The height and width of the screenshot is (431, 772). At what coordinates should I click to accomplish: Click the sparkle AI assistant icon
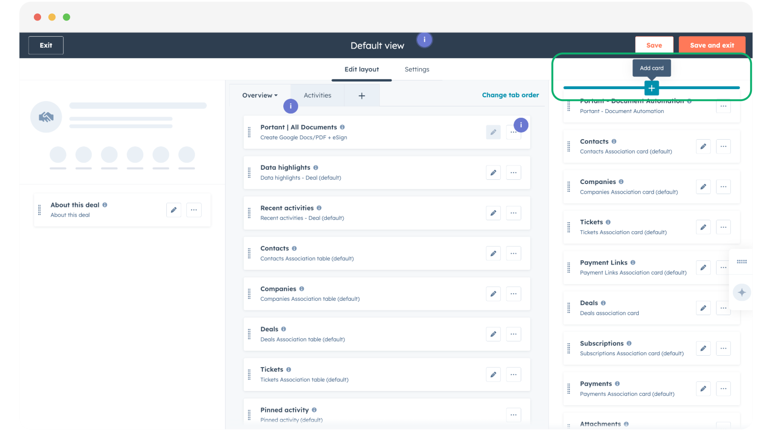(x=741, y=292)
